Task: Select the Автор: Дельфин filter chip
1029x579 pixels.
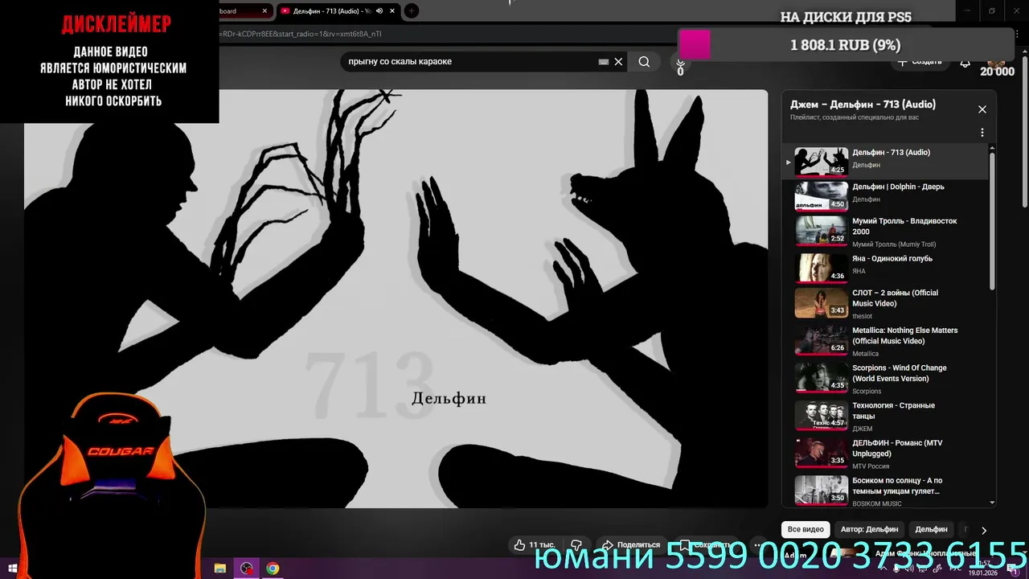Action: point(869,529)
